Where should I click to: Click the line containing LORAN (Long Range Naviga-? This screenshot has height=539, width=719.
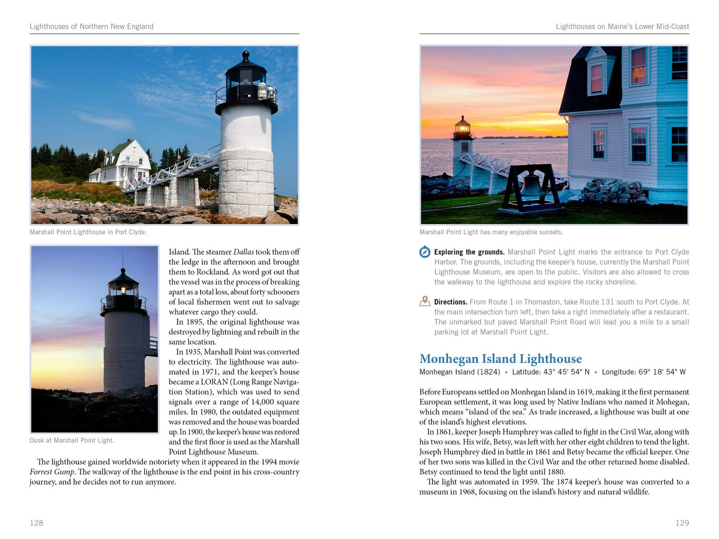(234, 382)
